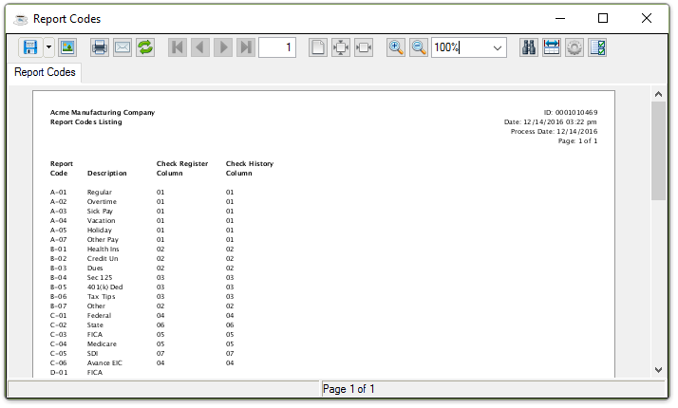The image size is (678, 408).
Task: Click report code 'A-05'
Action: (58, 231)
